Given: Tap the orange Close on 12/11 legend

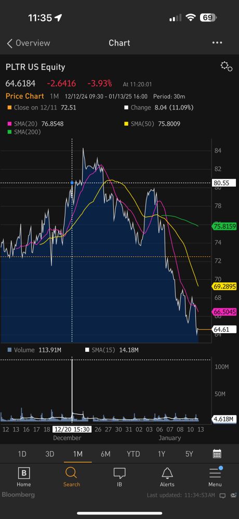Looking at the screenshot, I should 42,107.
